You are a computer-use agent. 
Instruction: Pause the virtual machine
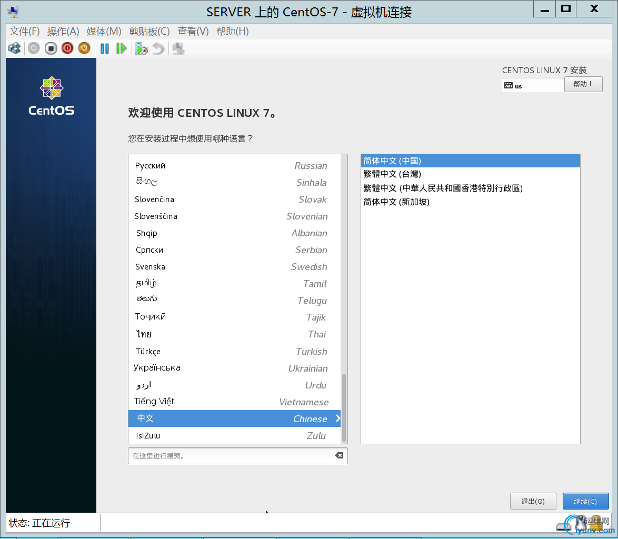[x=104, y=48]
